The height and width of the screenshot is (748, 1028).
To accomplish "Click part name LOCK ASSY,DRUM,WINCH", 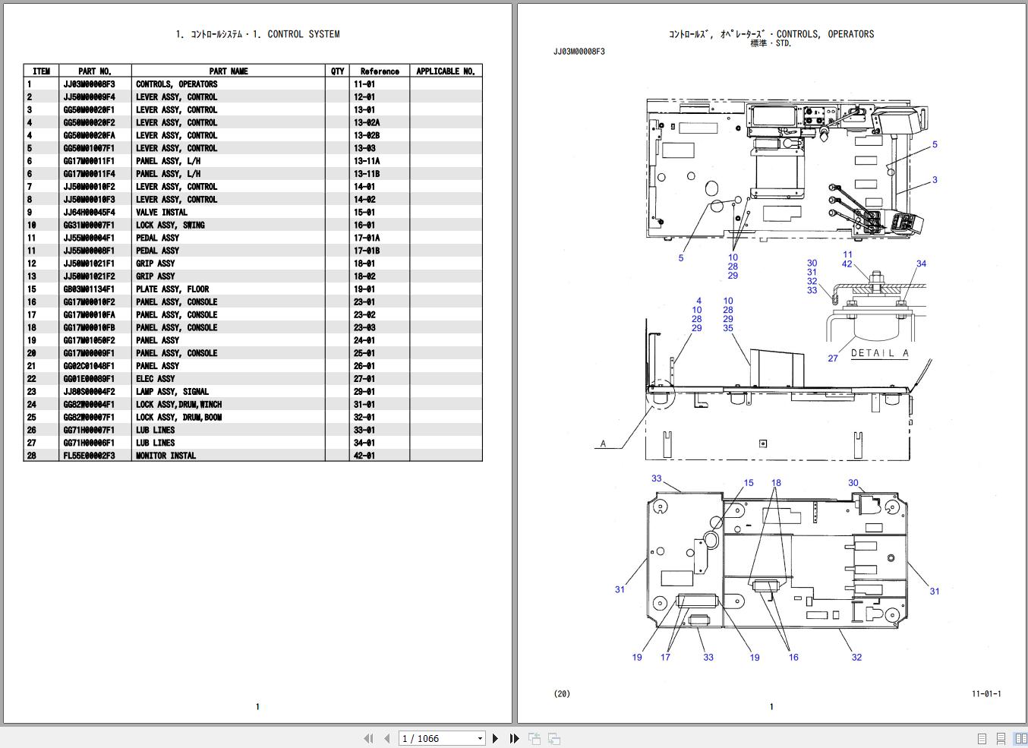I will 179,405.
